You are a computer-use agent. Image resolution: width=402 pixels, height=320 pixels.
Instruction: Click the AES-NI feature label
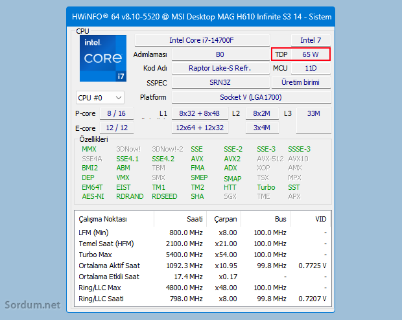coord(93,196)
